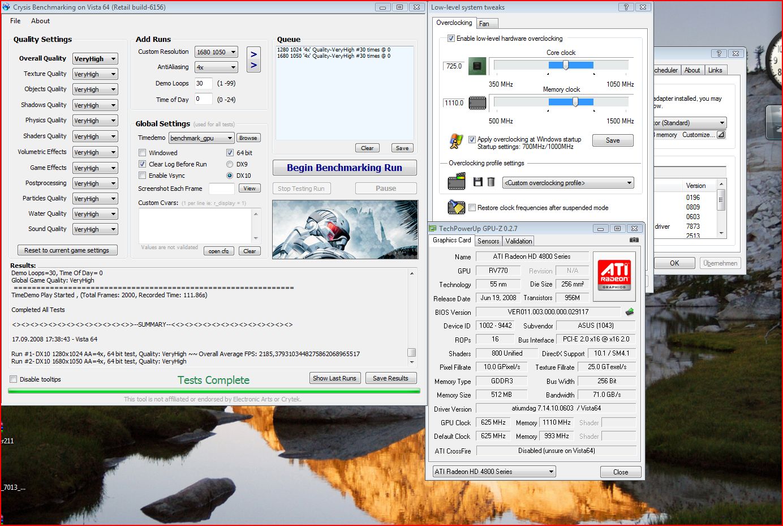Viewport: 783px width, 526px height.
Task: Open Shadows Quality dropdown
Action: coord(95,105)
